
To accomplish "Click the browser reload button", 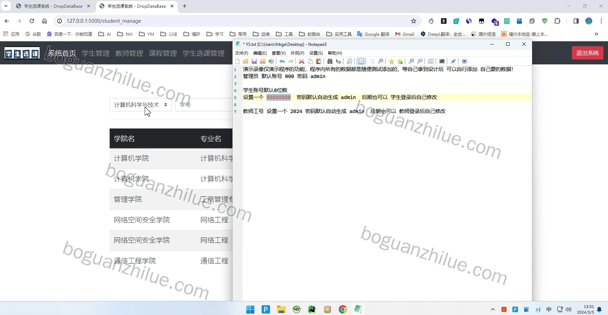I will pos(32,21).
